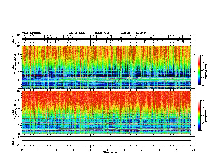Click the ch.2 colorbar log(PSD) unit label
Image resolution: width=218 pixels, height=168 pixels.
click(x=206, y=117)
